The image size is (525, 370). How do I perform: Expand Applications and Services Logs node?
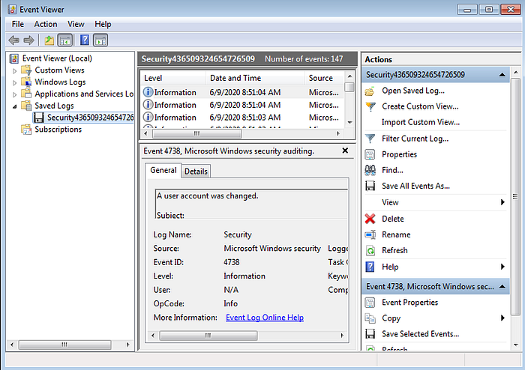[x=14, y=94]
